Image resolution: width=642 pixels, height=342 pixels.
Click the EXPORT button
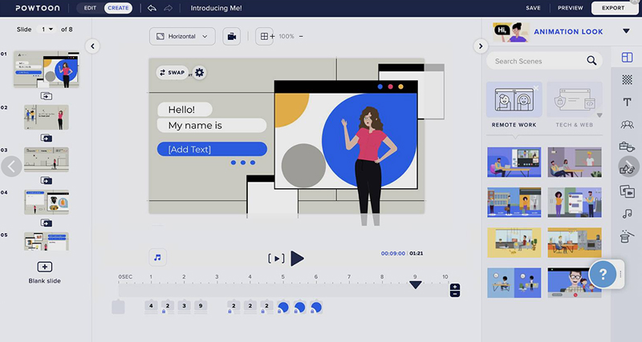[x=613, y=8]
